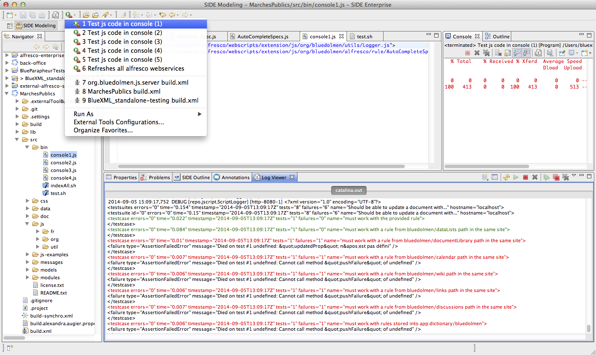Image resolution: width=596 pixels, height=355 pixels.
Task: Collapse the bin folder
Action: tap(27, 147)
